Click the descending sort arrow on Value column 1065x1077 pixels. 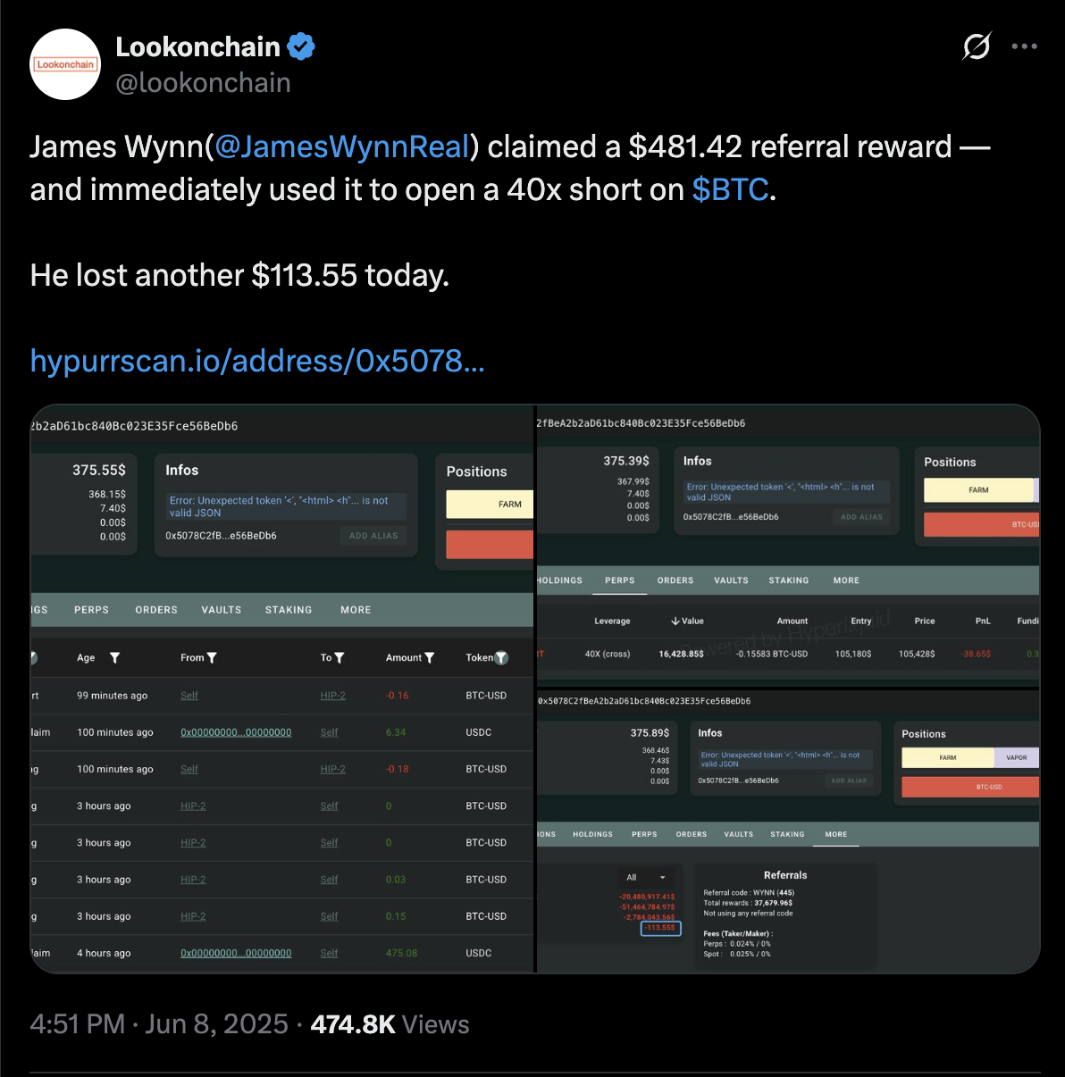[x=676, y=620]
